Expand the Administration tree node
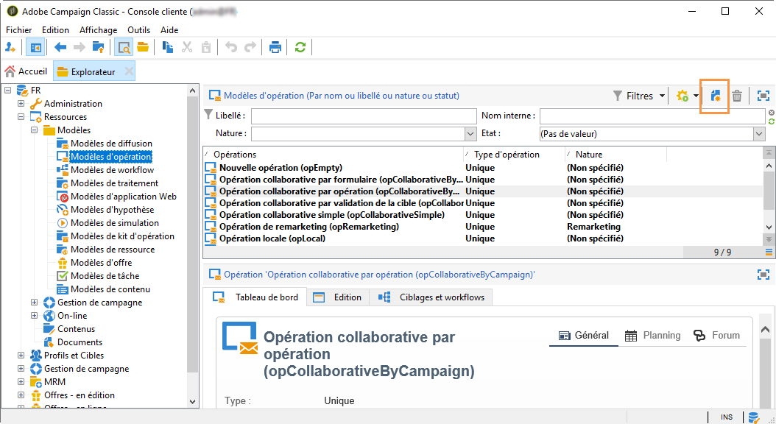Image resolution: width=776 pixels, height=424 pixels. click(x=21, y=103)
